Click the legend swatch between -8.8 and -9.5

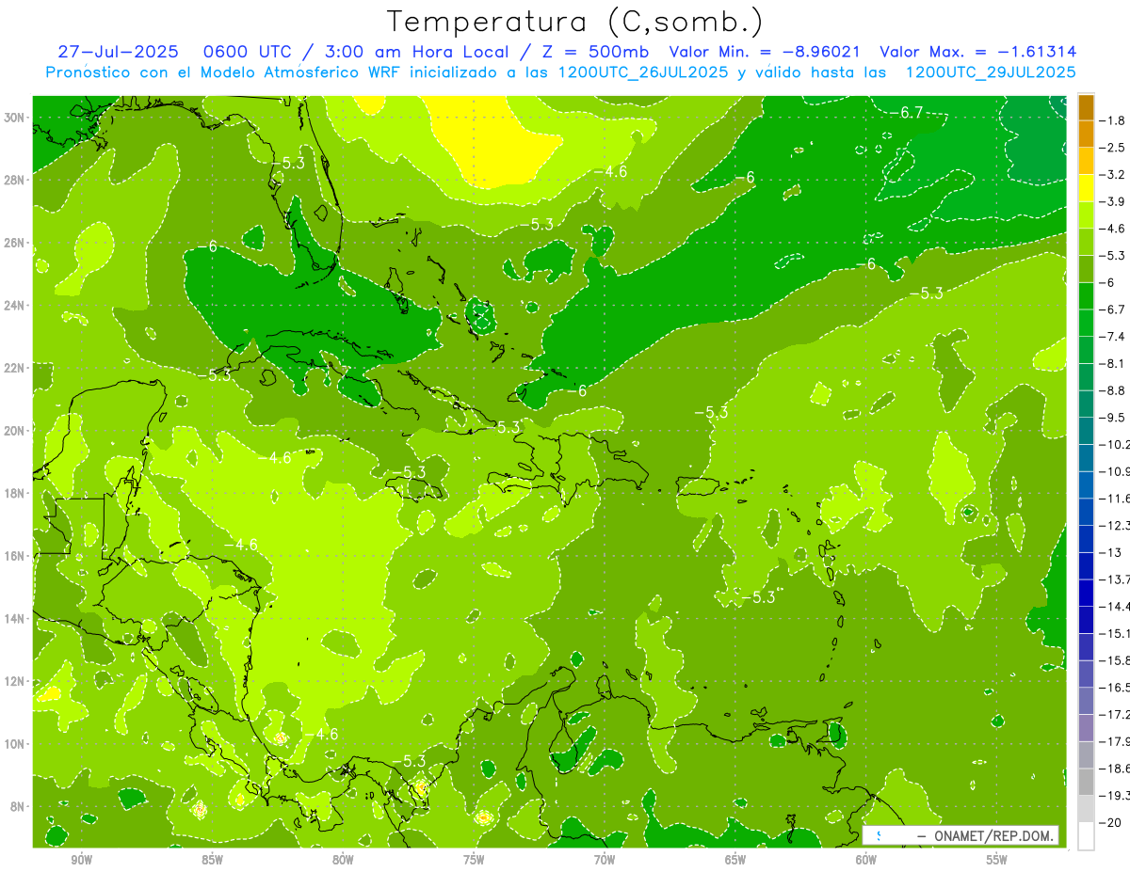(x=1086, y=404)
